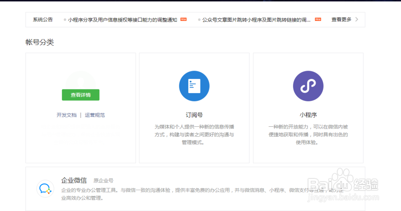
Task: Click the 帐号分类 heading
Action: point(40,42)
